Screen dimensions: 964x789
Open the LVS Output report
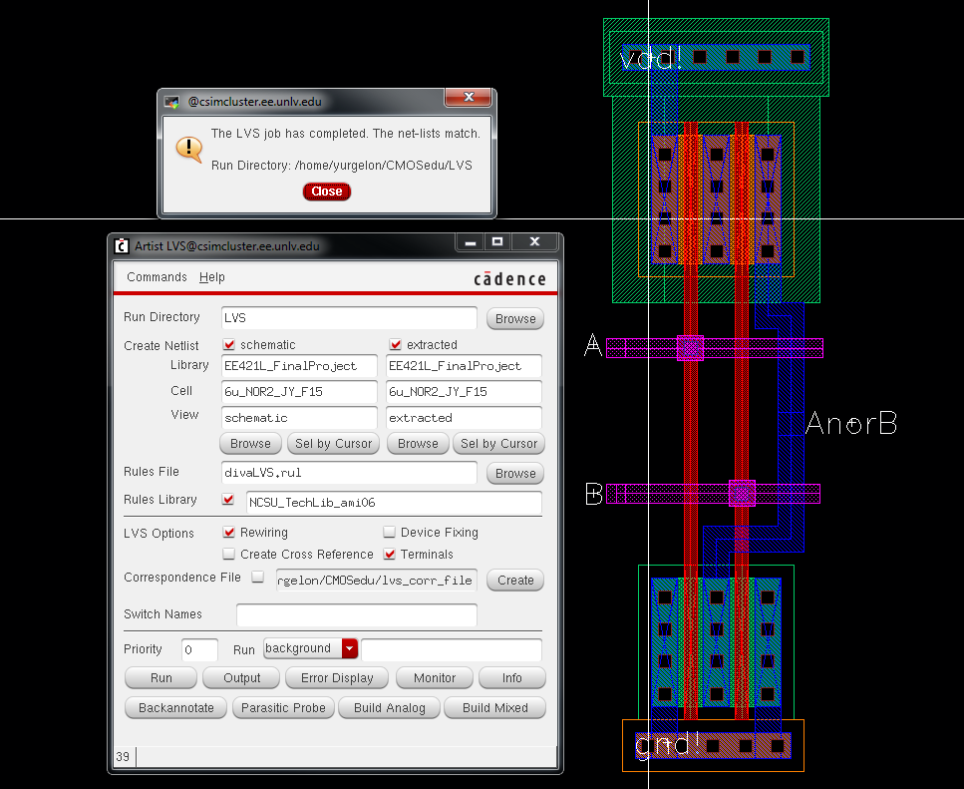[241, 678]
